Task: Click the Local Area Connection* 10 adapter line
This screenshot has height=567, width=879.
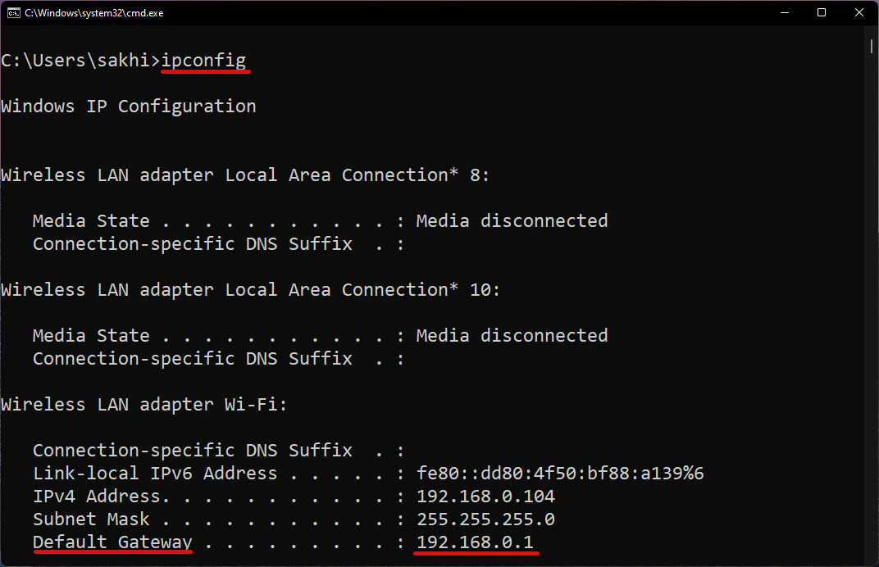Action: (250, 290)
